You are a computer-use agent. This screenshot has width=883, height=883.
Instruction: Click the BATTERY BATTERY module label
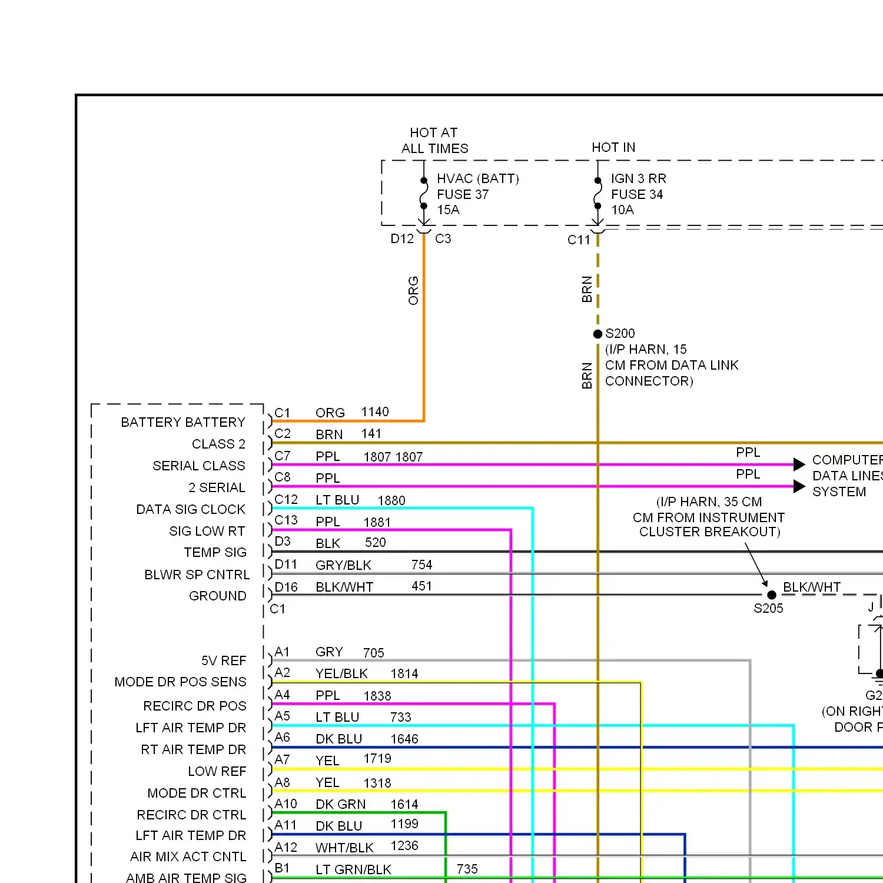coord(183,422)
